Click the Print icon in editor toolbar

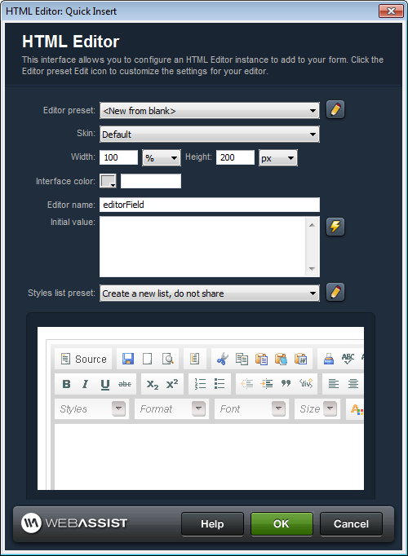tap(329, 359)
